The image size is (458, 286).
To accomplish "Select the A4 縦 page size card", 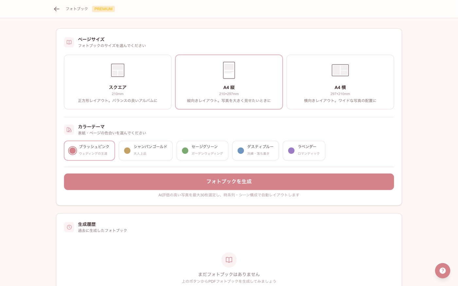I will [229, 82].
